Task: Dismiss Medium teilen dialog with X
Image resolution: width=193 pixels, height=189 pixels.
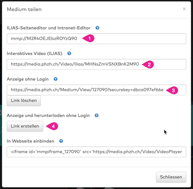Action: coord(184,9)
